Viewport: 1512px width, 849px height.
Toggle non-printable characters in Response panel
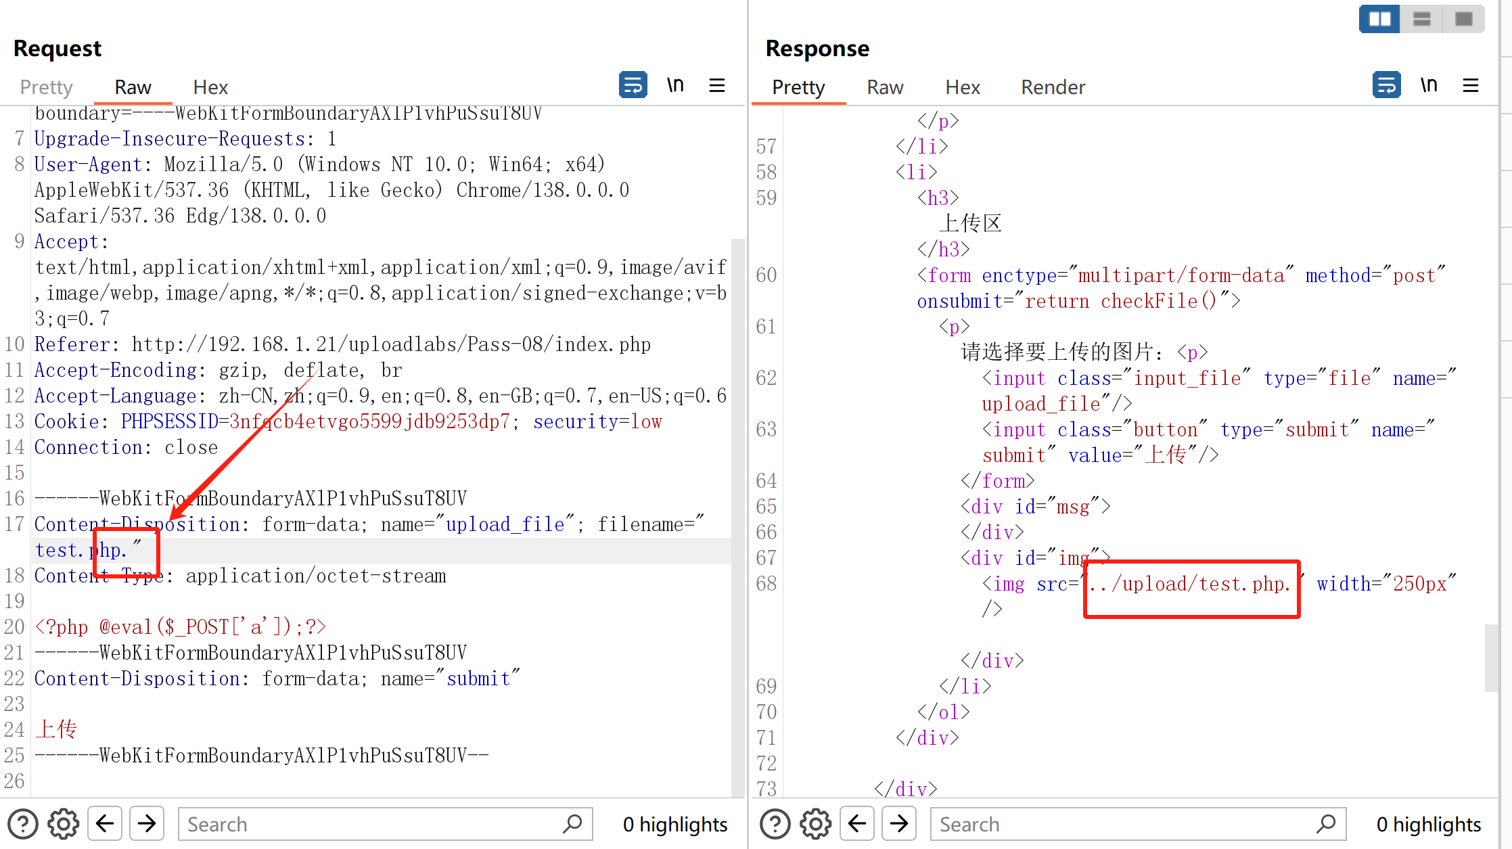(x=1429, y=85)
